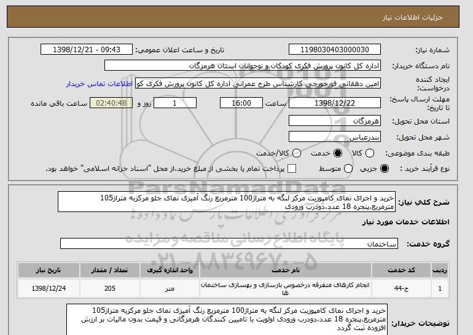
Task: Click the توضیحات خریدار label
Action: pyautogui.click(x=421, y=323)
